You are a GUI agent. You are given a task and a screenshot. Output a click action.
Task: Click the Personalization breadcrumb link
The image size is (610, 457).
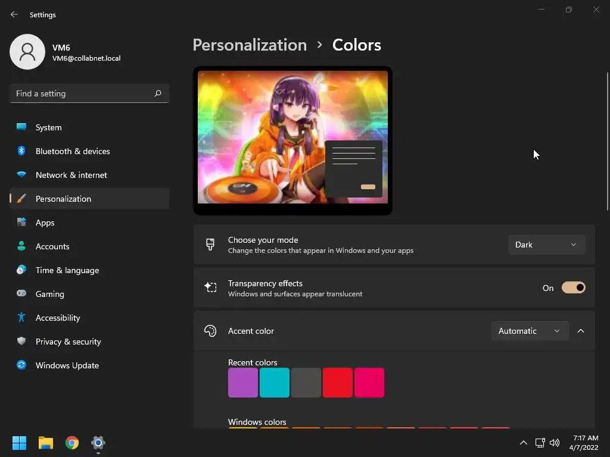(250, 45)
